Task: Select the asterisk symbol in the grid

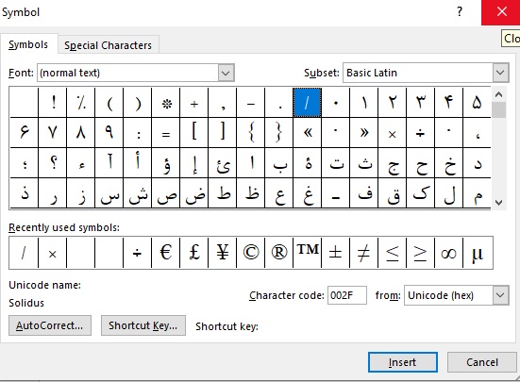Action: tap(165, 103)
